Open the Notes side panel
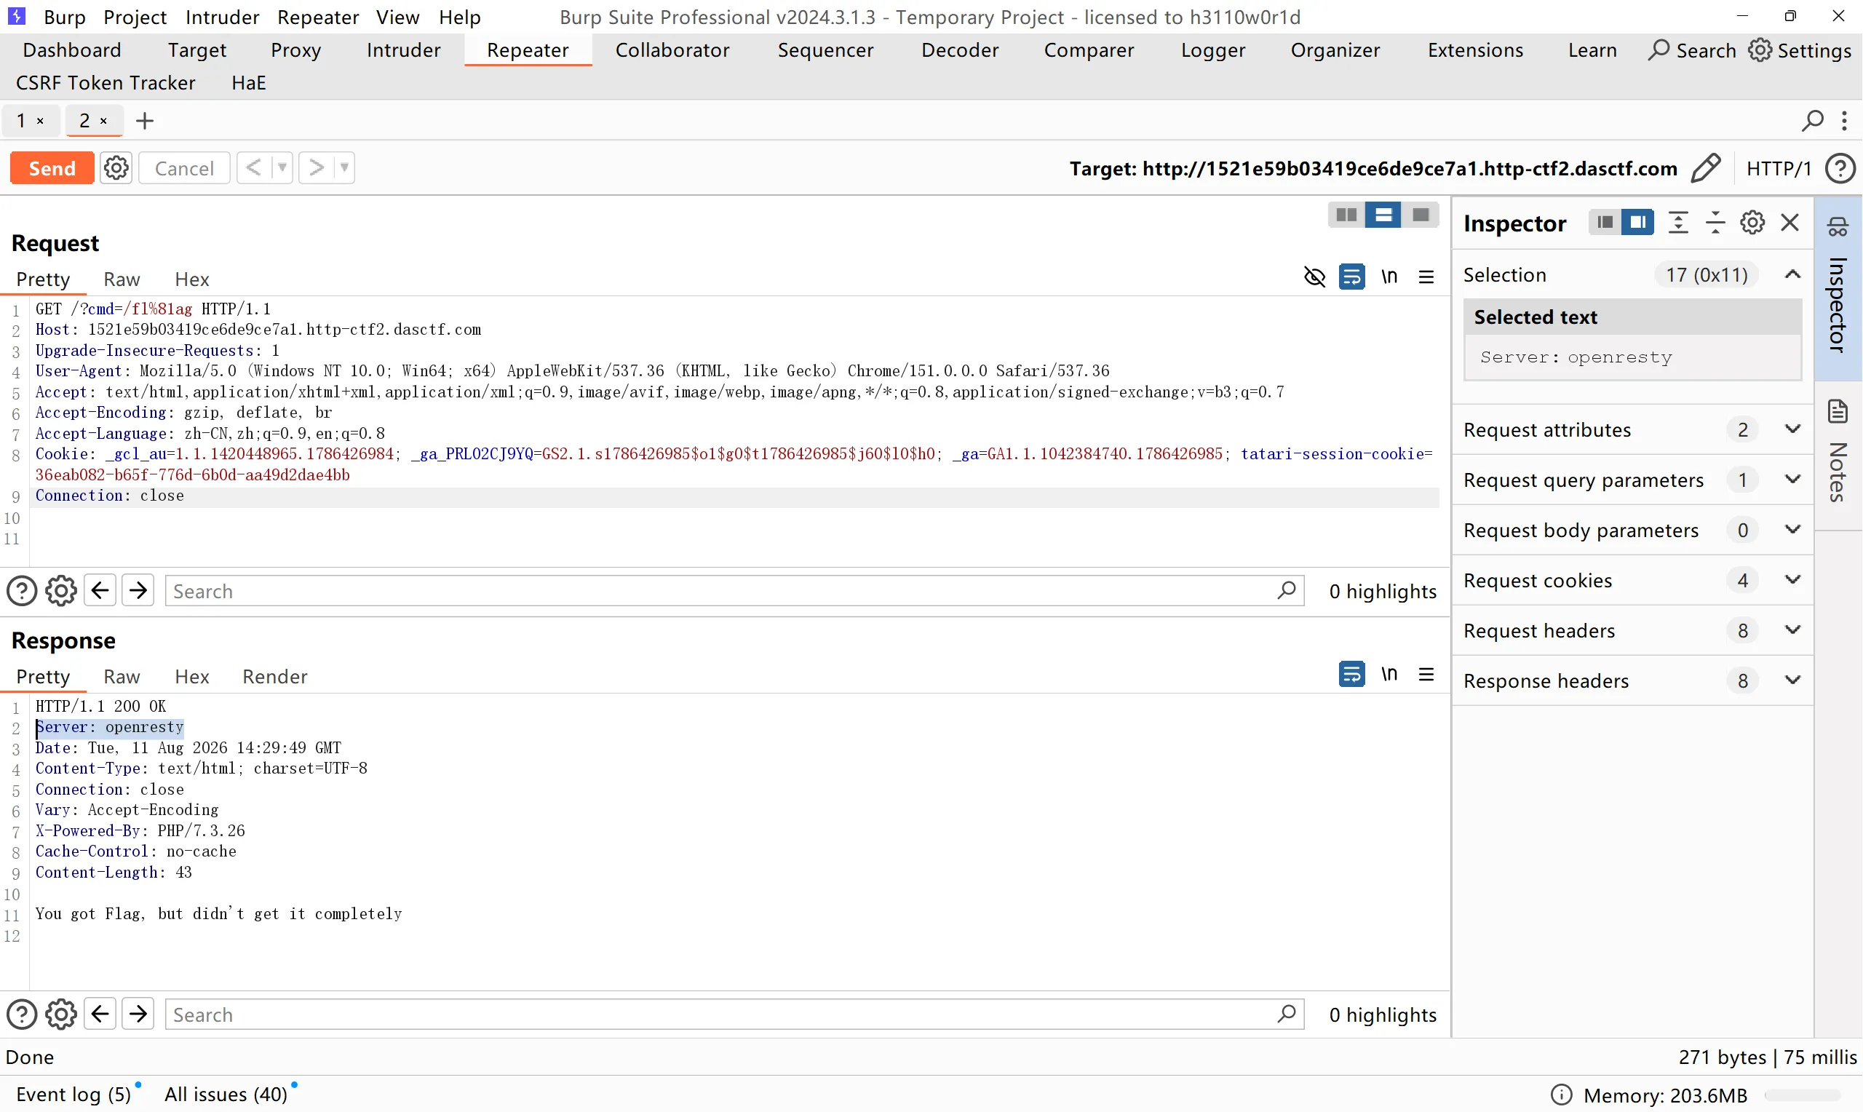The image size is (1863, 1112). tap(1838, 452)
